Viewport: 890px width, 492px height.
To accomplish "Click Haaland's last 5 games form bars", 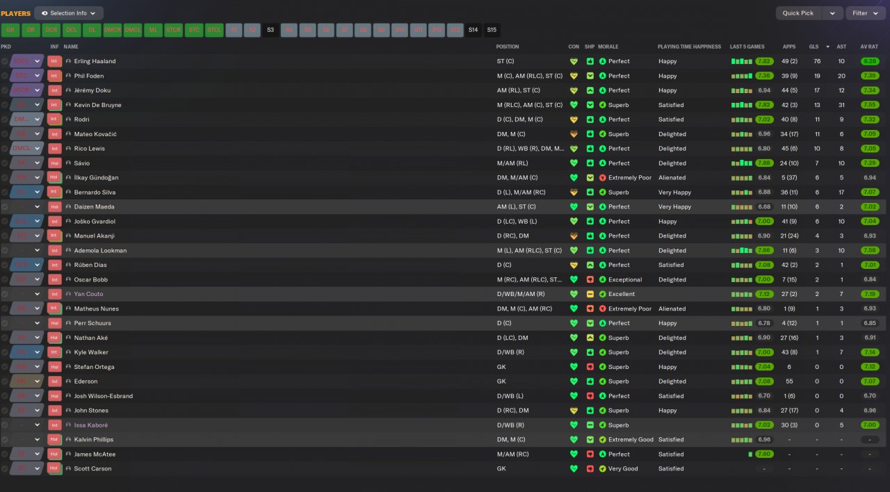I will (741, 61).
